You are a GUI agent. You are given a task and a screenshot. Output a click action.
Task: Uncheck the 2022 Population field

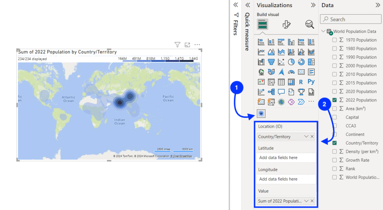[334, 100]
